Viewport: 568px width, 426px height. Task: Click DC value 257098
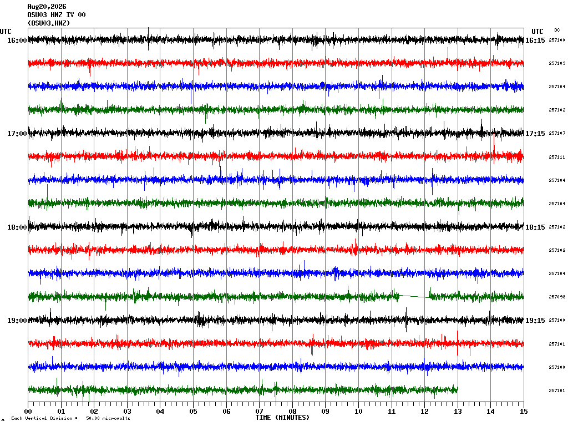point(557,297)
